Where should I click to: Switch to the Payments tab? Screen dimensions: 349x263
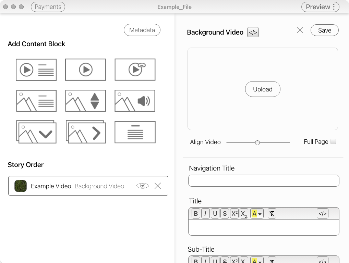tap(48, 7)
